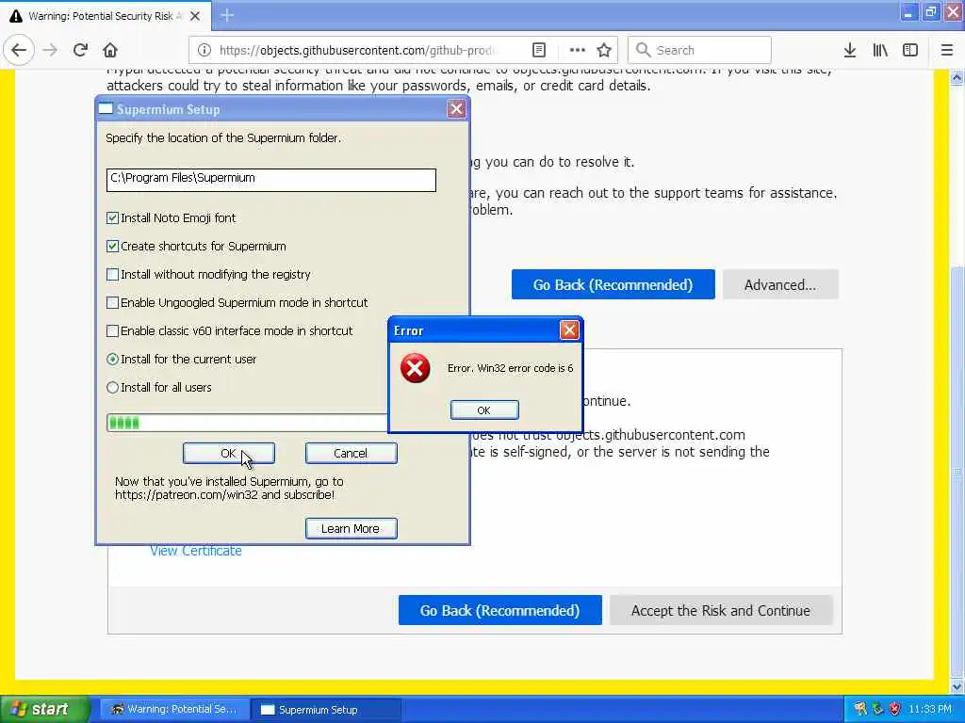
Task: Select the Warning: Potential Security Risk browser tab
Action: point(105,16)
